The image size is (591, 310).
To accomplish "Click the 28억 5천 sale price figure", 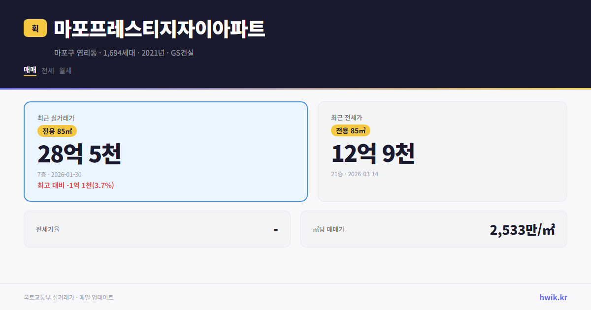I will tap(81, 154).
